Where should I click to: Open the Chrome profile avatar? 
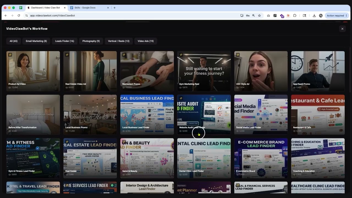[321, 16]
